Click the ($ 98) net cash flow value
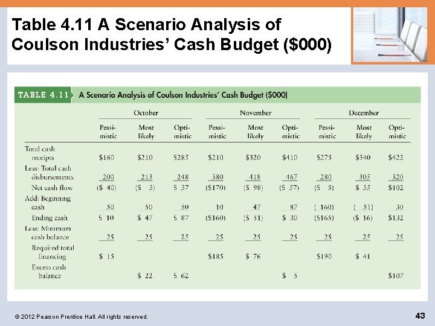 (x=253, y=188)
